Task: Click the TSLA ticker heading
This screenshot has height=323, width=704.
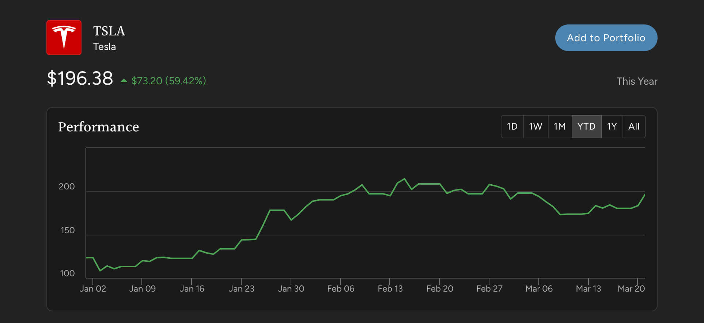Action: [109, 31]
